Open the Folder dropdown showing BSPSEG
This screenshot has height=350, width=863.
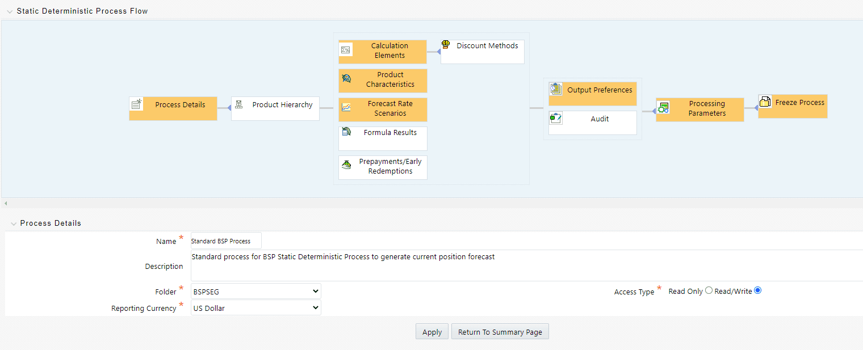tap(256, 291)
